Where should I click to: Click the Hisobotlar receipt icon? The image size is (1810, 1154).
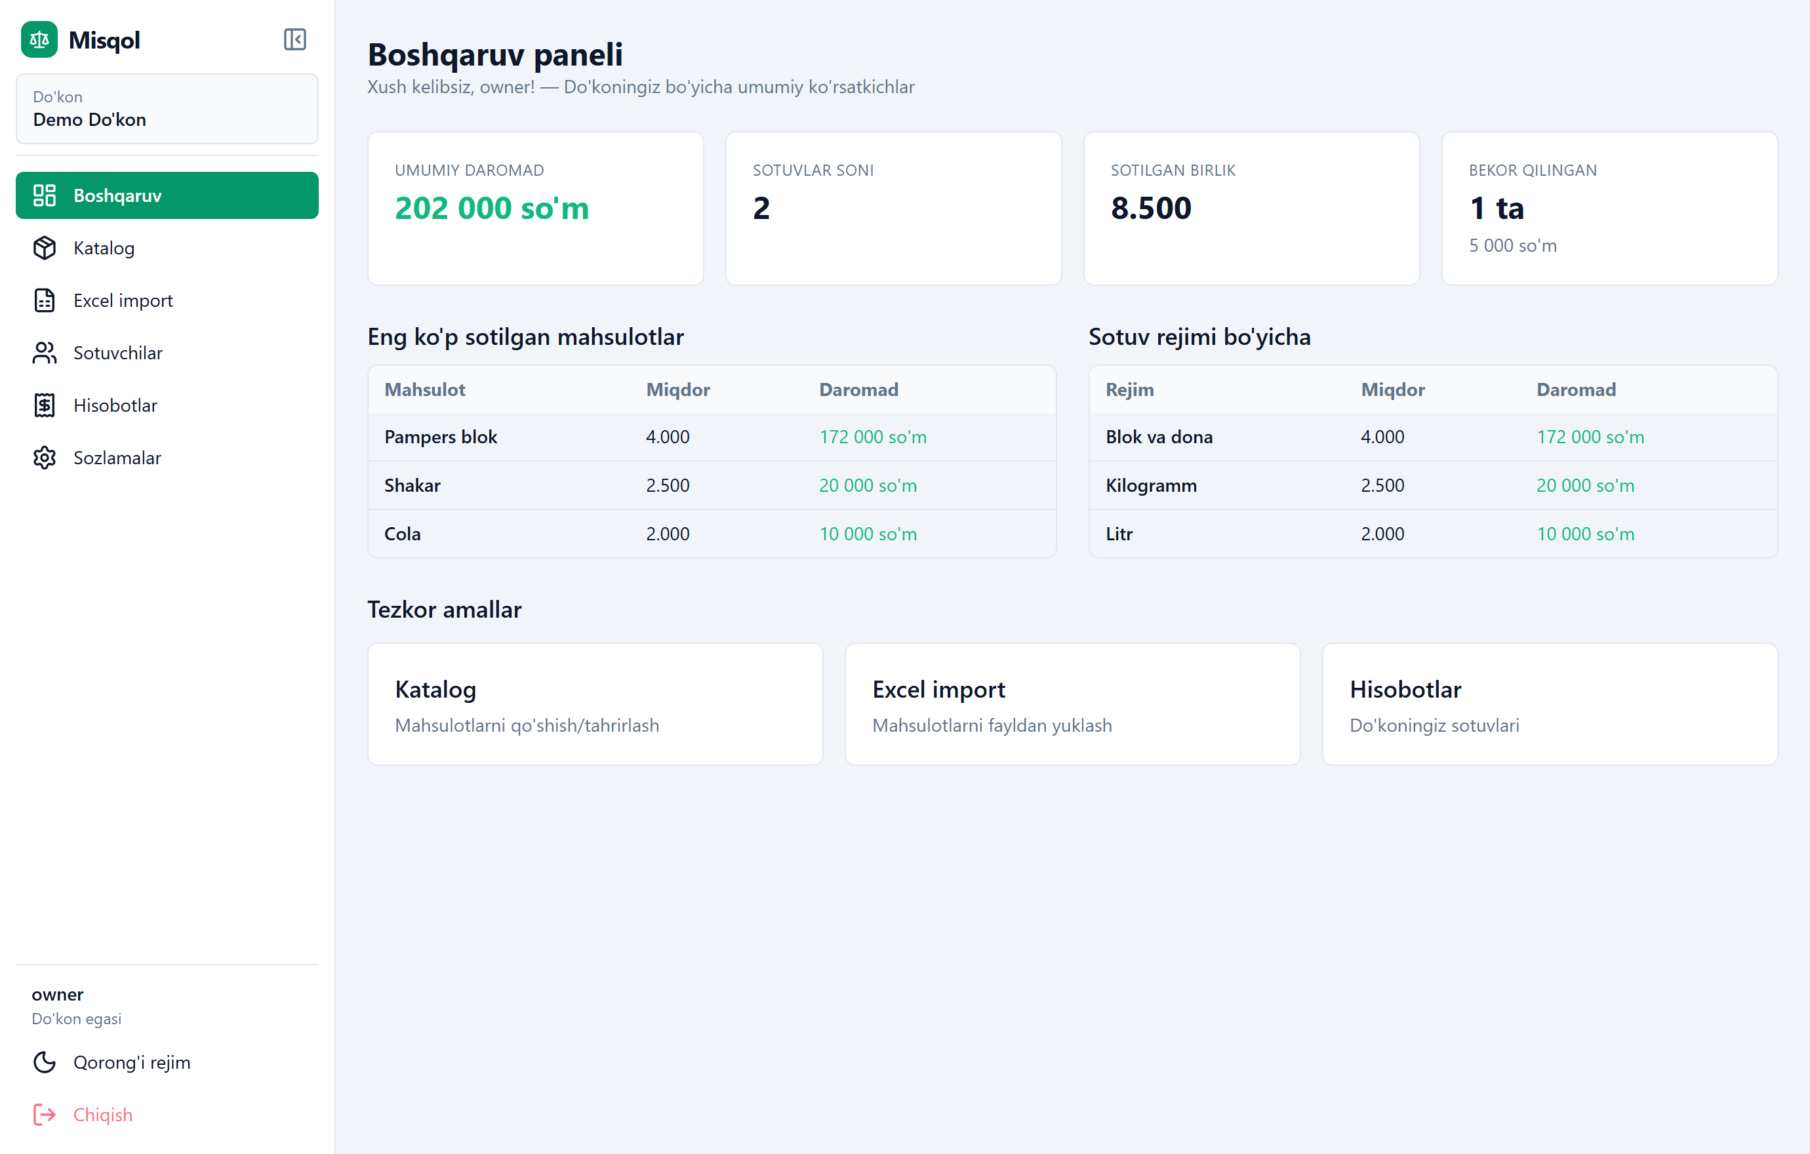point(45,406)
